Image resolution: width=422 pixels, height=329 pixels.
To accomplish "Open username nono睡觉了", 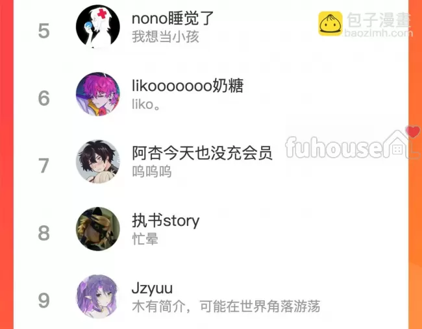I will pos(173,18).
